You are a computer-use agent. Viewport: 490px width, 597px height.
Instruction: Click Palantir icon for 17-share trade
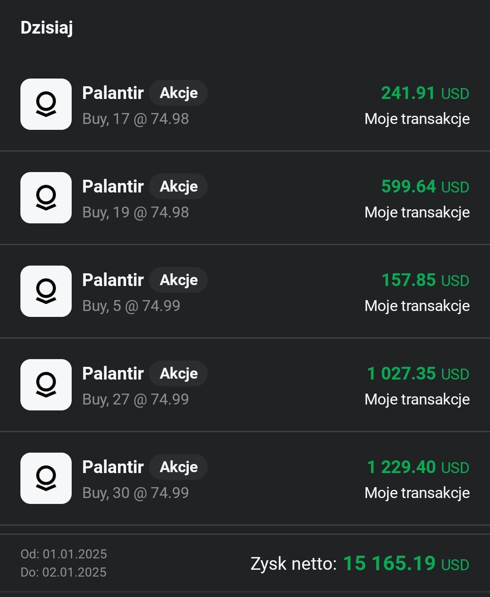(x=46, y=104)
